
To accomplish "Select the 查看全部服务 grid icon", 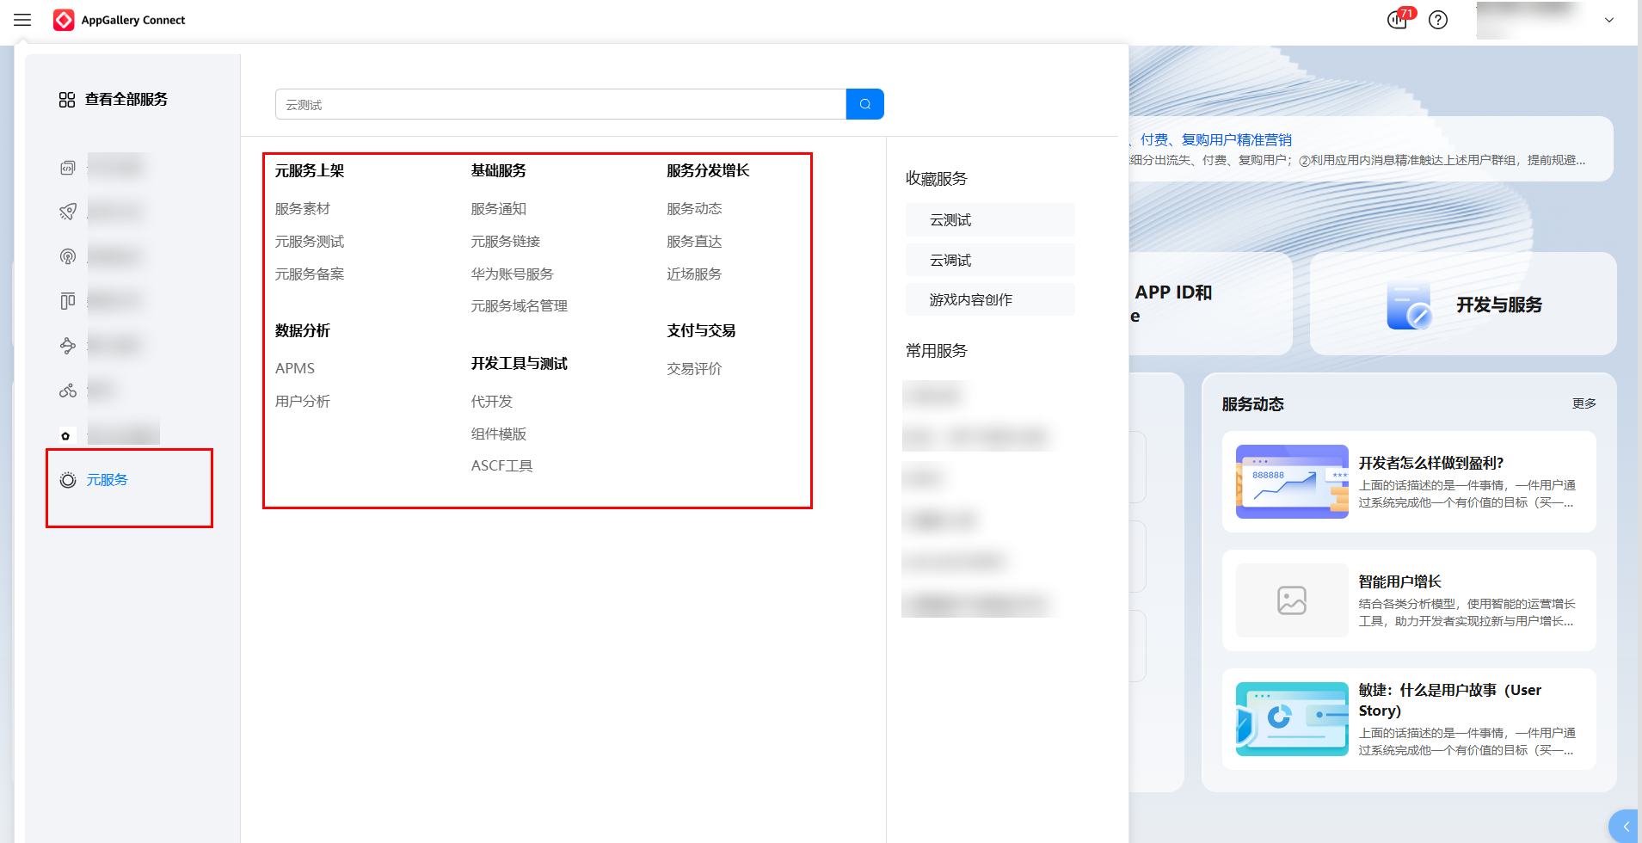I will pos(67,99).
